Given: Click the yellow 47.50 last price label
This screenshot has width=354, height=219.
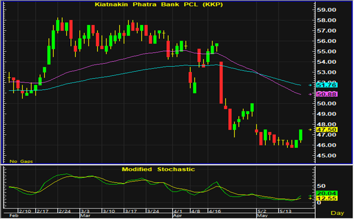Looking at the screenshot, I should [327, 129].
